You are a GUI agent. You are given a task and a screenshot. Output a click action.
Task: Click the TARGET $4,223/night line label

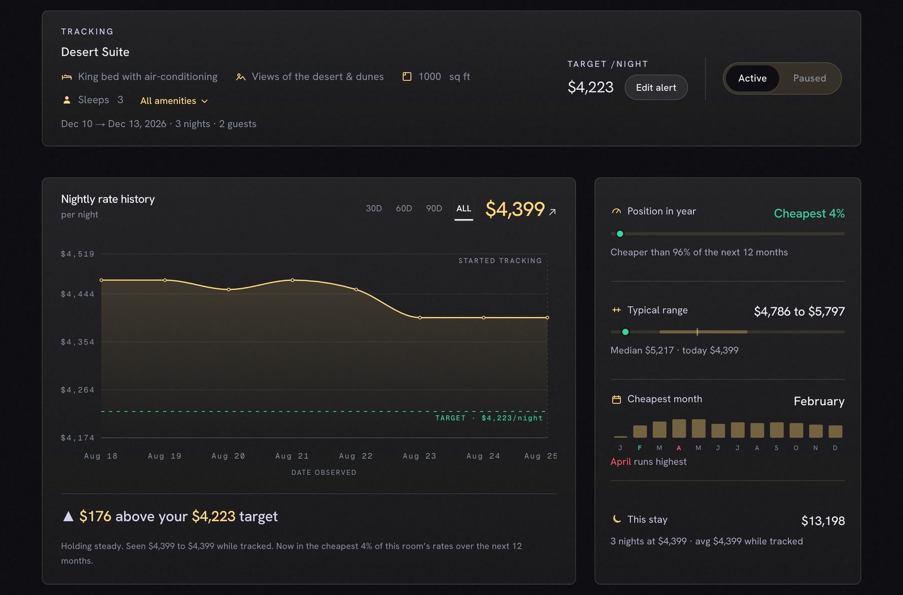coord(489,418)
